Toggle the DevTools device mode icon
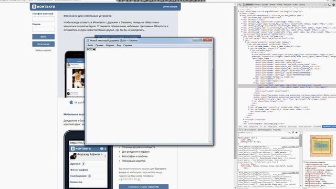The width and height of the screenshot is (336, 189). tap(244, 5)
